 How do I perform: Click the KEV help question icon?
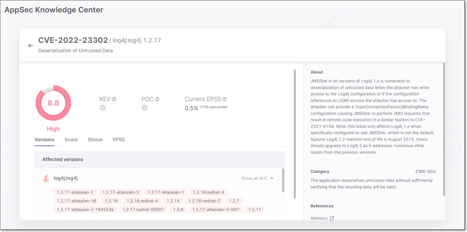pyautogui.click(x=114, y=99)
